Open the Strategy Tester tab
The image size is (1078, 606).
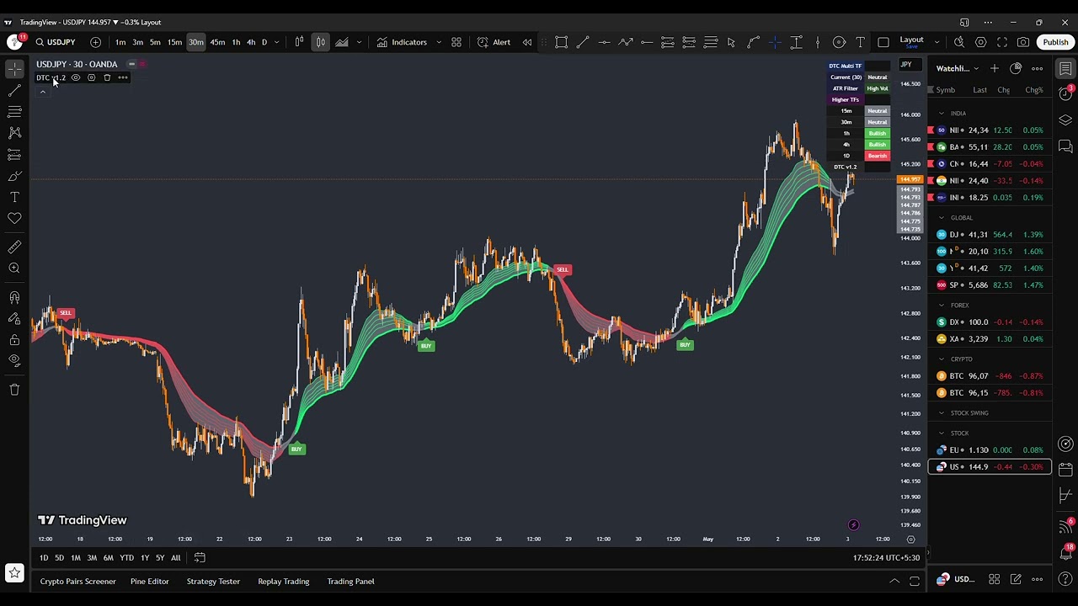click(213, 581)
